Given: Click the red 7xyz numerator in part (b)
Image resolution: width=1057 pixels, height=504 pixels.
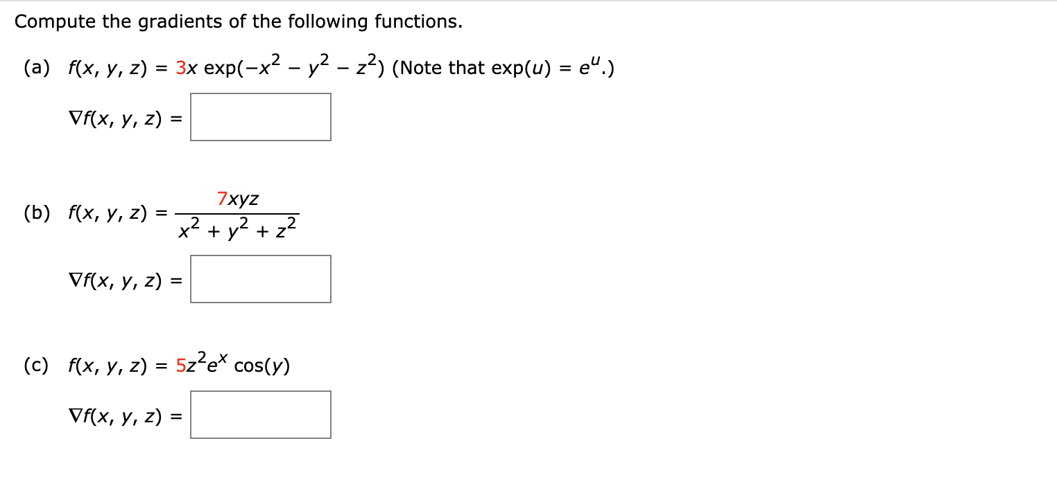Looking at the screenshot, I should click(x=237, y=199).
